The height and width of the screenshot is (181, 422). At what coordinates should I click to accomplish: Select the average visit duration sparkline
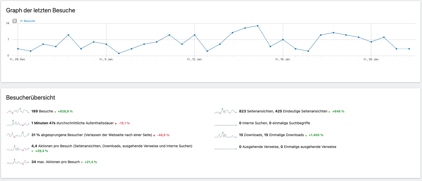(18, 123)
